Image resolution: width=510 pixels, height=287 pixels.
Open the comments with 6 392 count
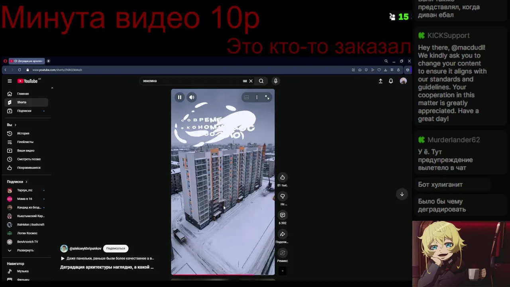tap(282, 215)
